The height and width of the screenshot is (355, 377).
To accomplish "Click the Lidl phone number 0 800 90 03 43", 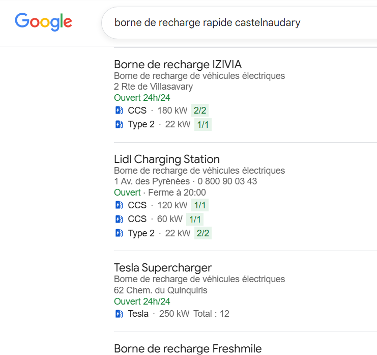I will 227,181.
